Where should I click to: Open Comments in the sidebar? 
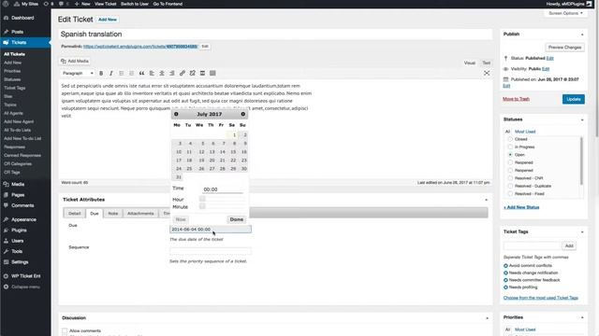(x=22, y=205)
